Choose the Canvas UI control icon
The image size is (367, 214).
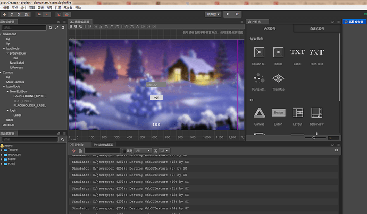coord(260,113)
